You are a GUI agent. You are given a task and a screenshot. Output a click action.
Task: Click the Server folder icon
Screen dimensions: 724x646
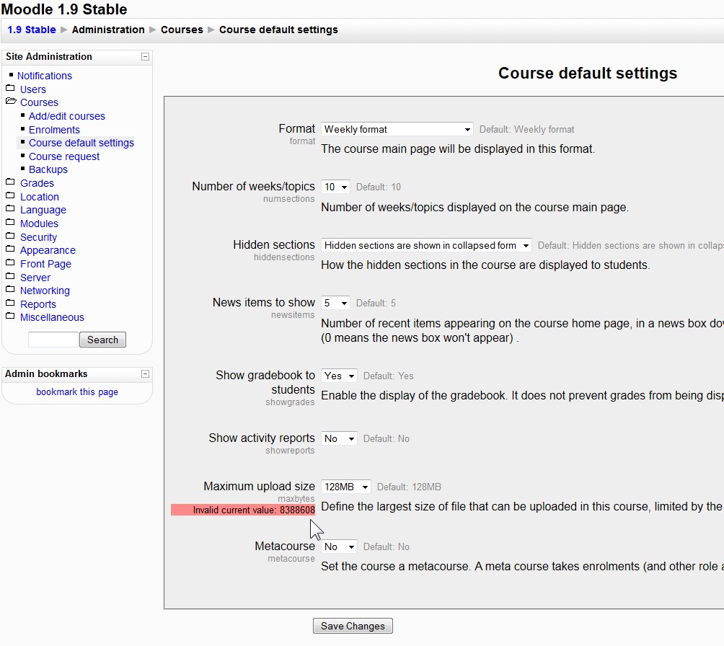[10, 277]
